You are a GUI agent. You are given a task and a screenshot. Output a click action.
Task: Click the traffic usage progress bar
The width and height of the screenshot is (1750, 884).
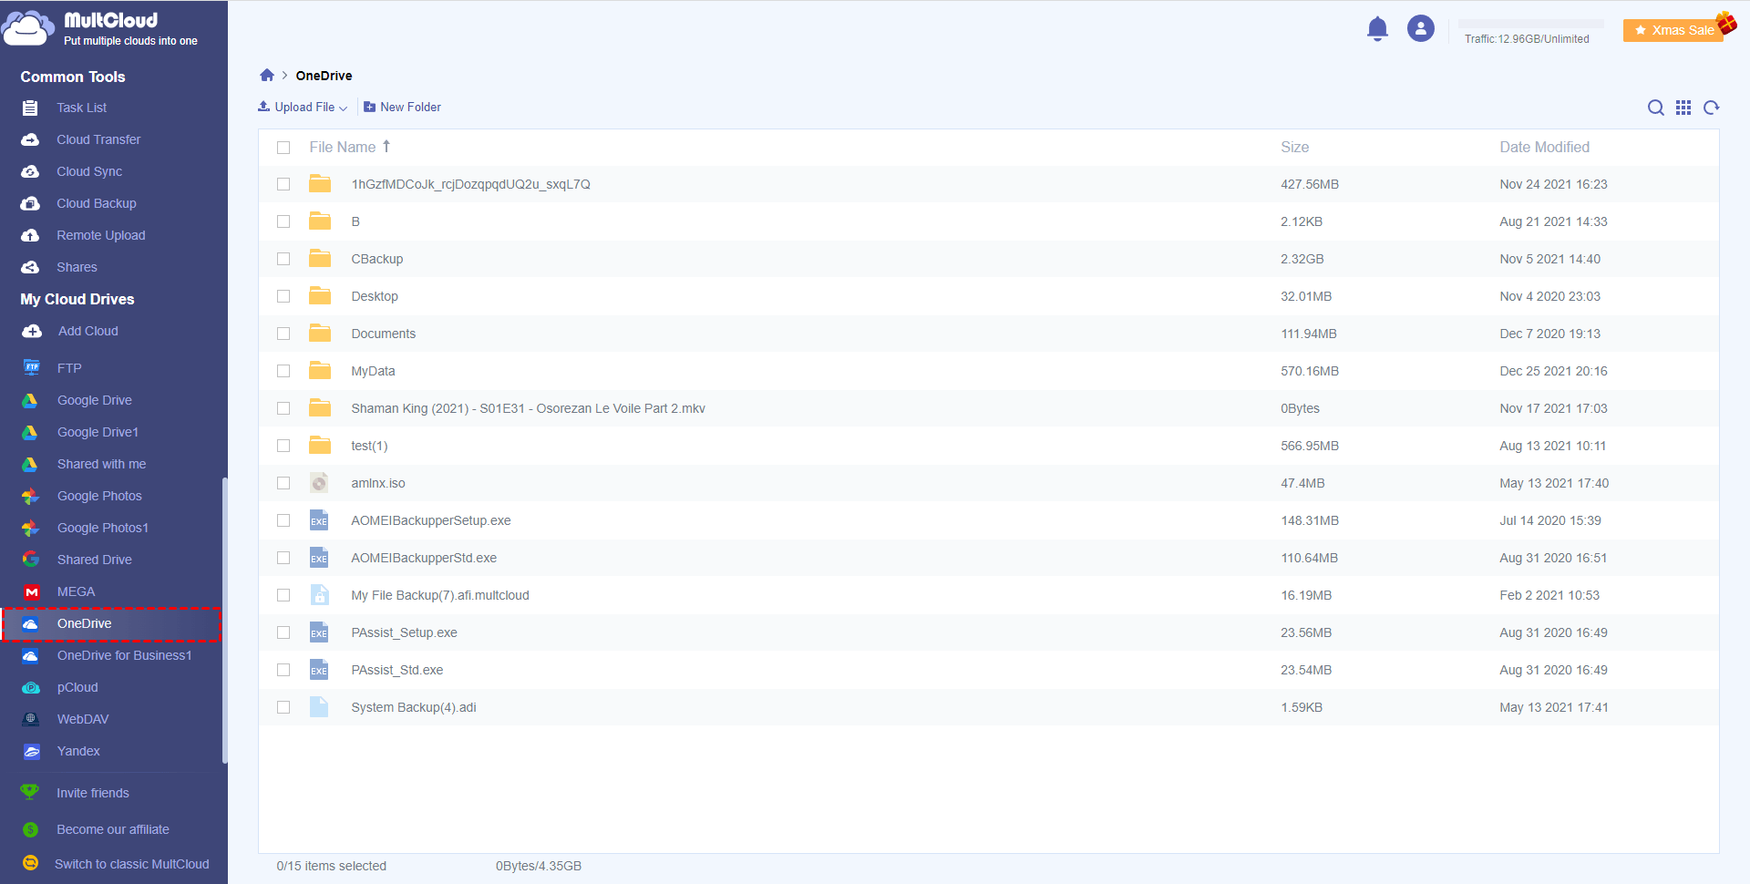click(x=1531, y=24)
